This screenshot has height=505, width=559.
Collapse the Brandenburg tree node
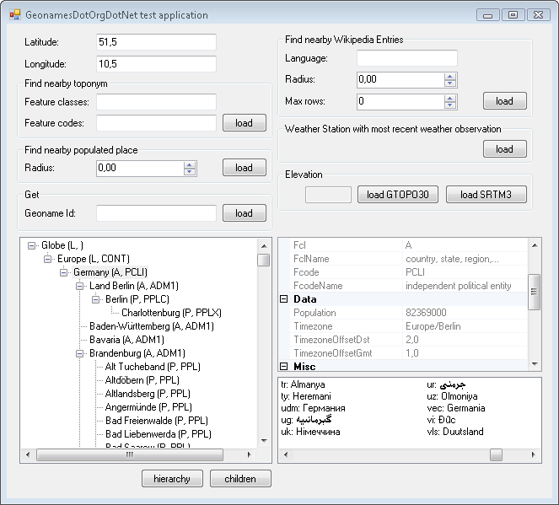click(80, 353)
